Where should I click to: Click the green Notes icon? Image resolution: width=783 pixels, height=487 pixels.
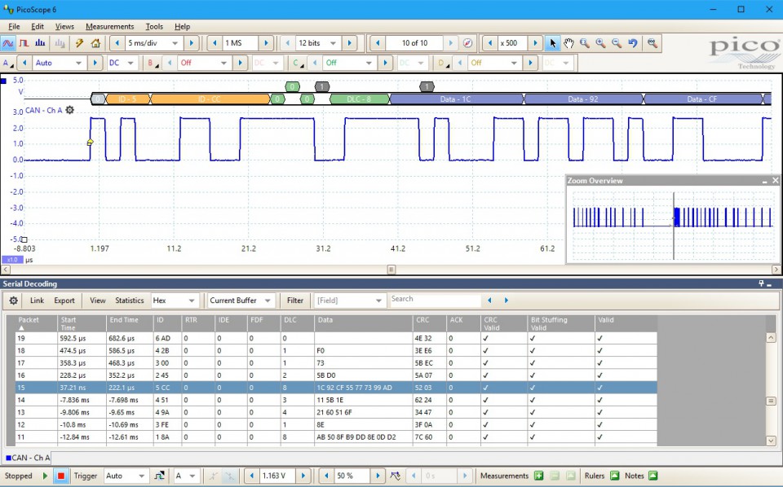[x=652, y=476]
